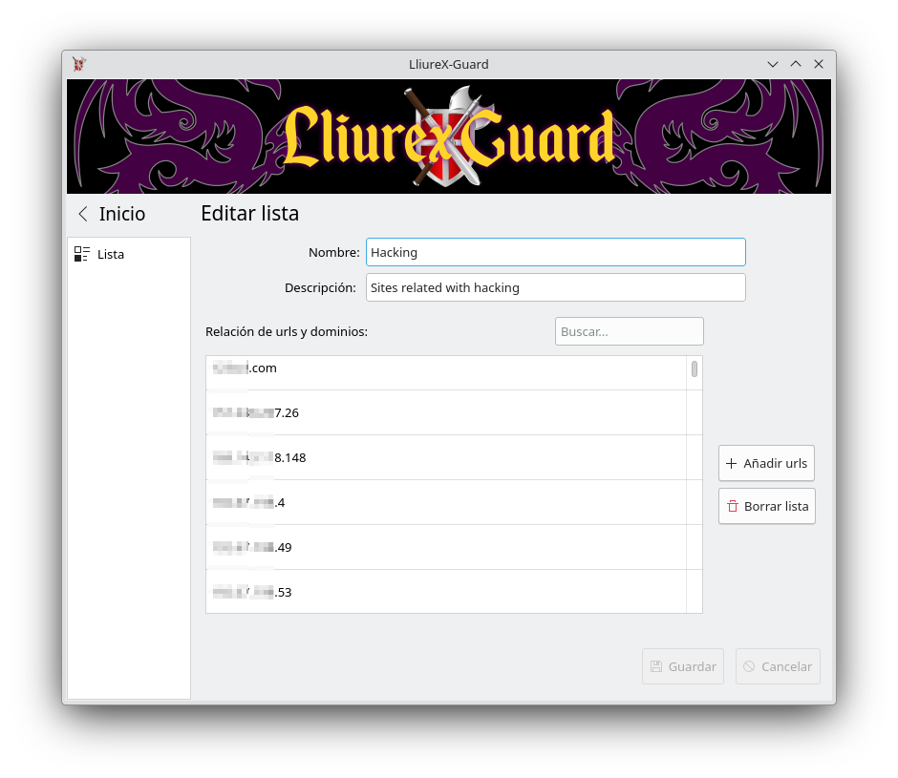Open the Lista sidebar entry
This screenshot has height=778, width=898.
point(129,254)
